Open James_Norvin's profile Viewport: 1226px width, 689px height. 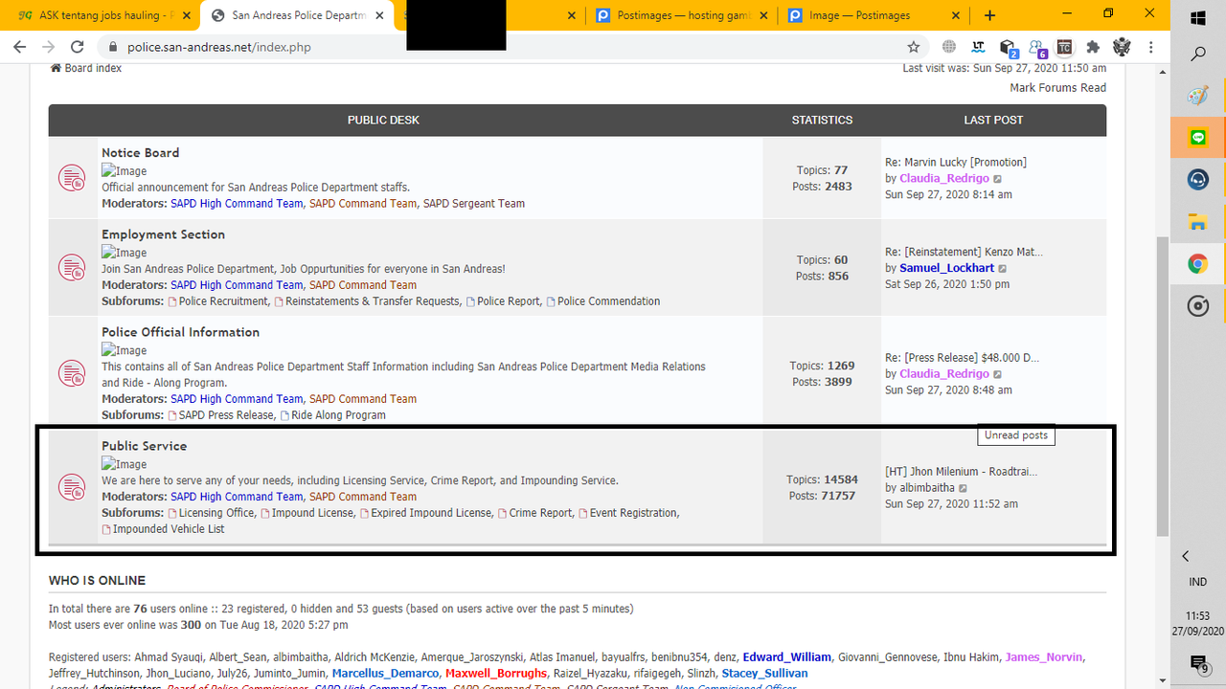(1043, 657)
